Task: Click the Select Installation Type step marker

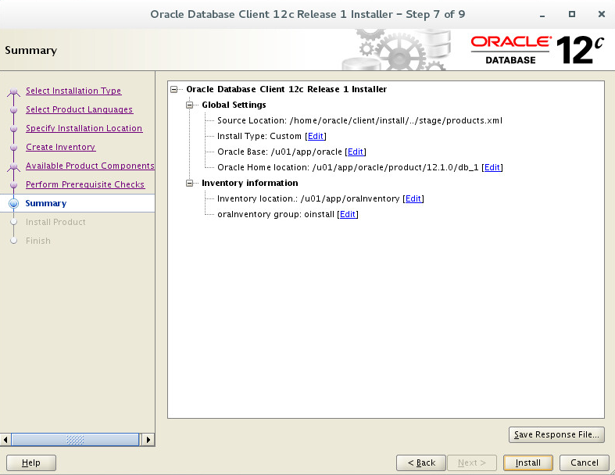Action: click(14, 92)
